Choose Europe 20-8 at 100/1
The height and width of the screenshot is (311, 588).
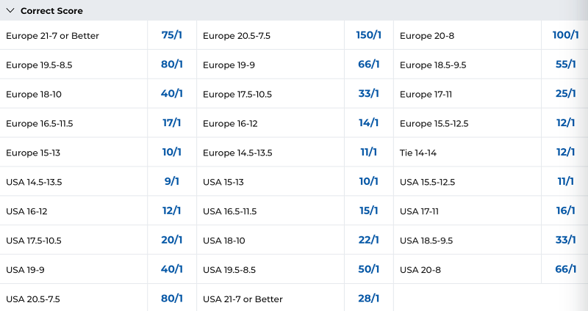point(564,35)
